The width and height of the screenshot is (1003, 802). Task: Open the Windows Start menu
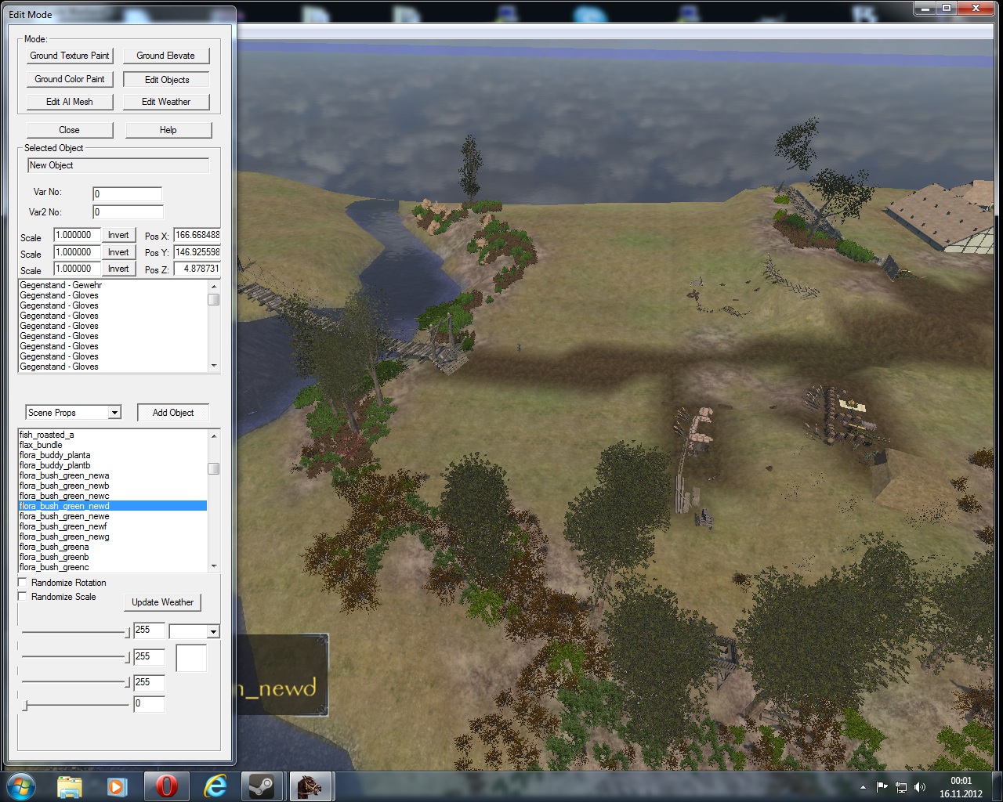[x=20, y=786]
